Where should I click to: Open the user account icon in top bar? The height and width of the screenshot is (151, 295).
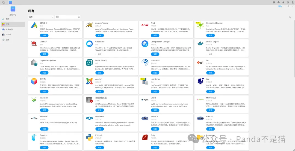pyautogui.click(x=293, y=2)
